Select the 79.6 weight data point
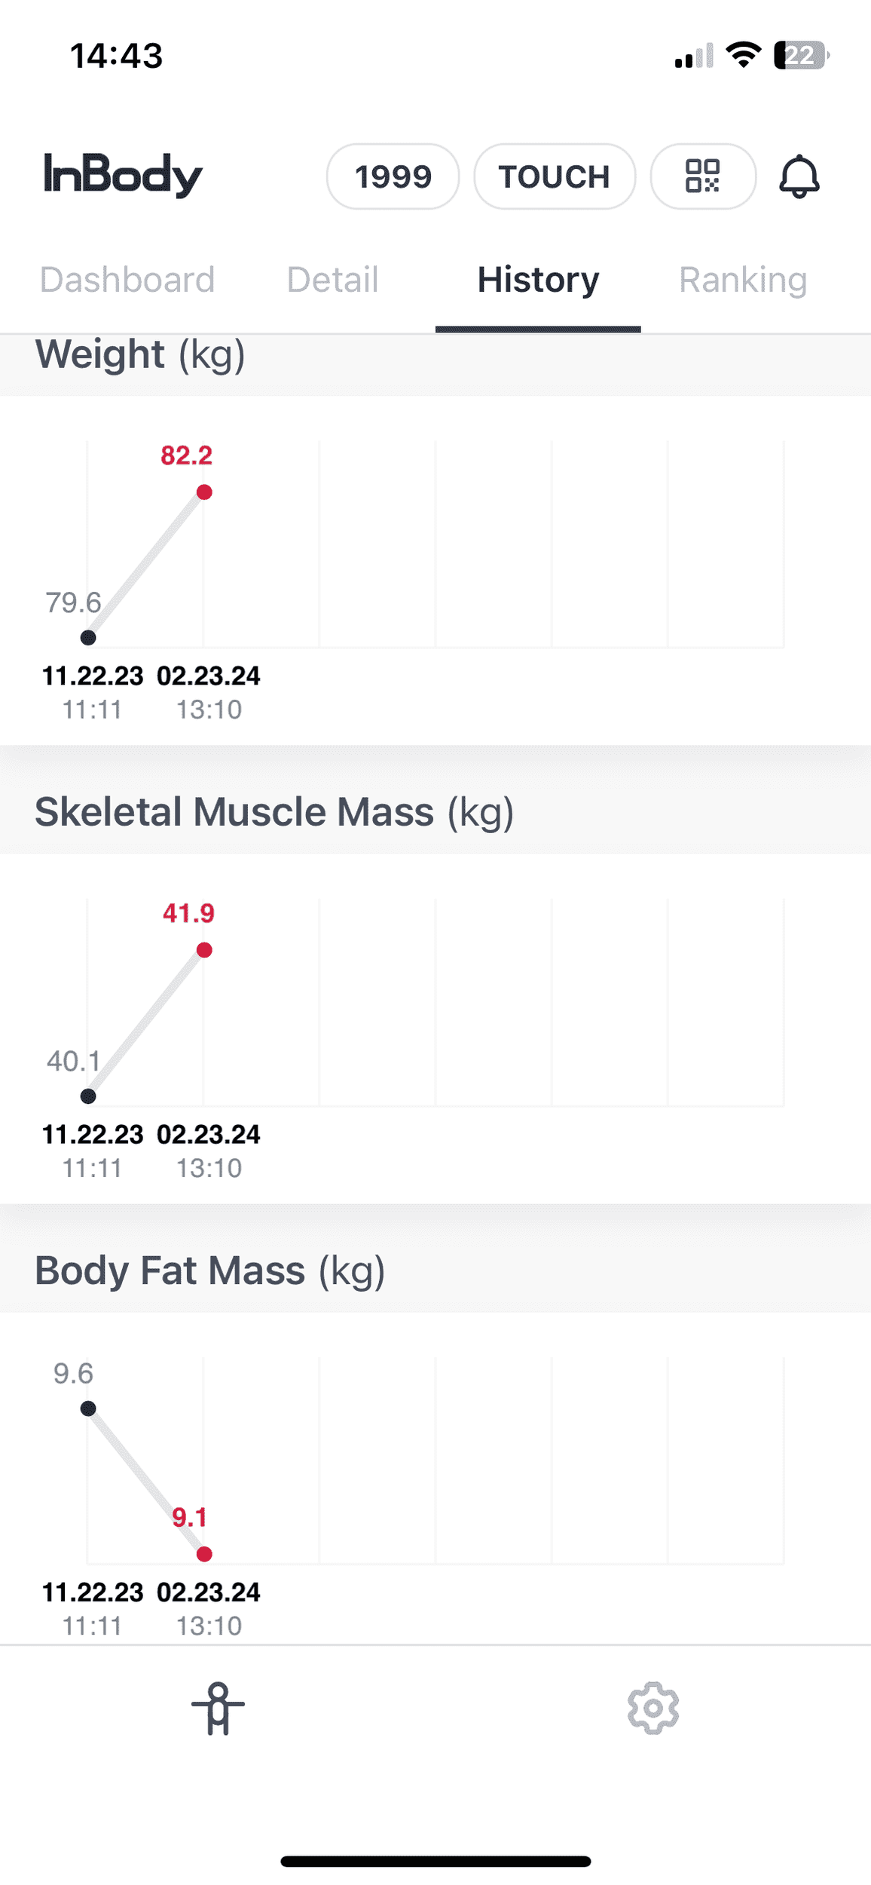 88,638
